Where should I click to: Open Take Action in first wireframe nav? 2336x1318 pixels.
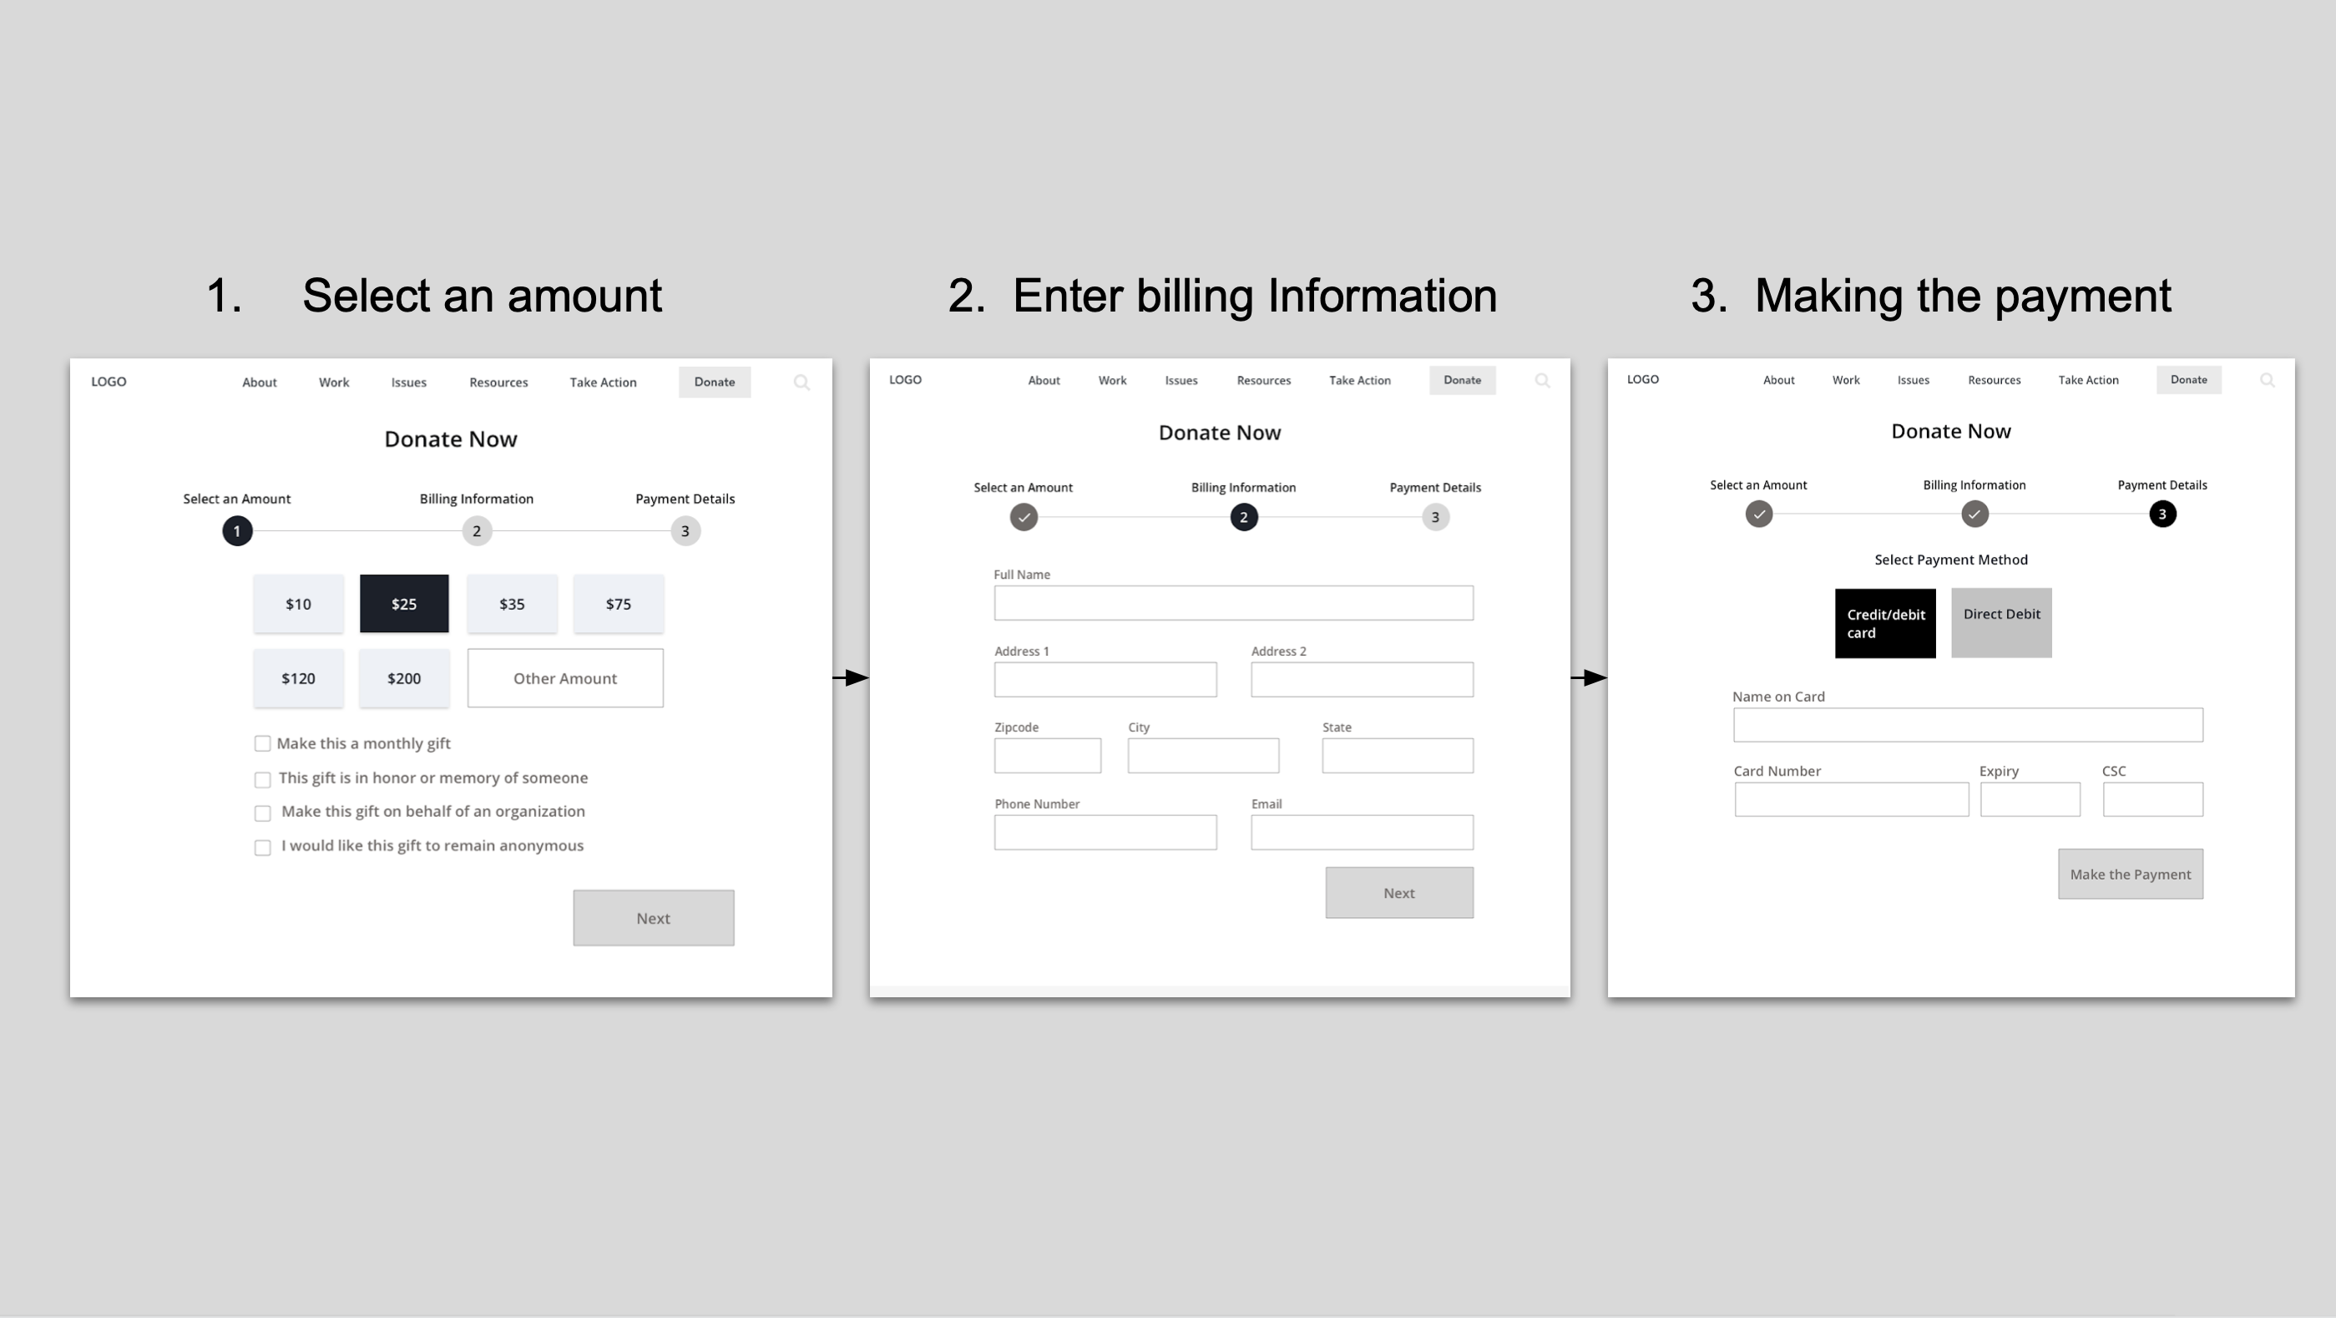click(603, 383)
